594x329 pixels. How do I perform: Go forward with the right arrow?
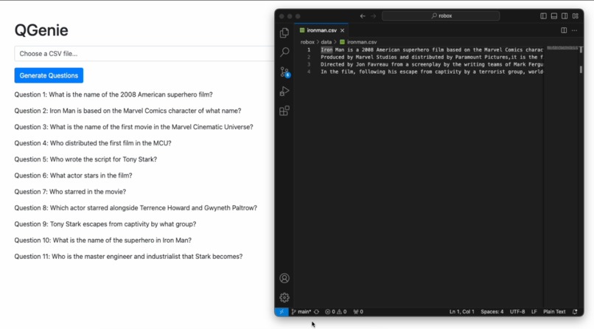click(x=374, y=16)
